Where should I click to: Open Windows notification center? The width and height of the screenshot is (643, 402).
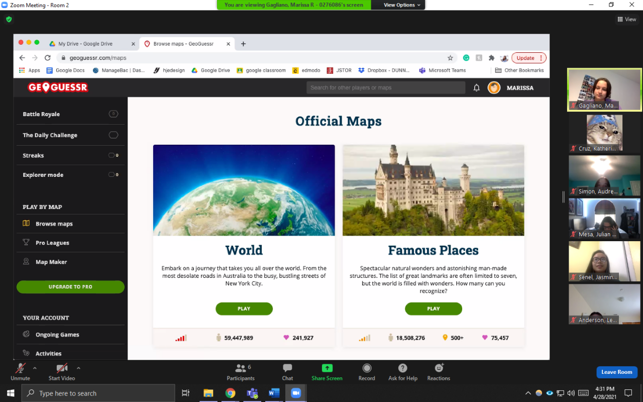tap(628, 393)
